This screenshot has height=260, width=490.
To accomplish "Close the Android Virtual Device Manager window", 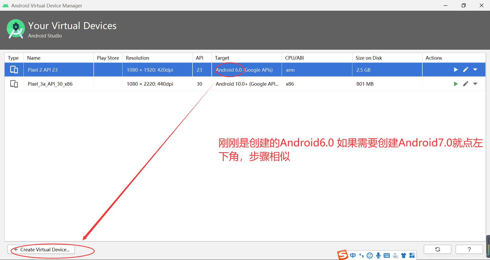I will (482, 5).
